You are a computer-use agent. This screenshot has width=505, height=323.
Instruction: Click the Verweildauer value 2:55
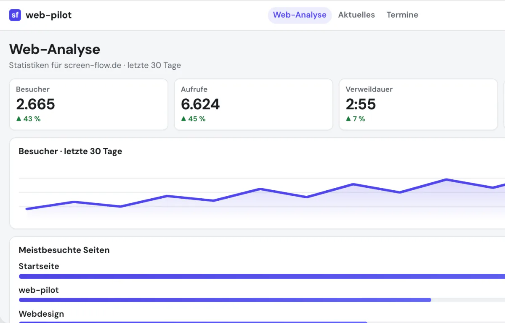click(x=361, y=104)
